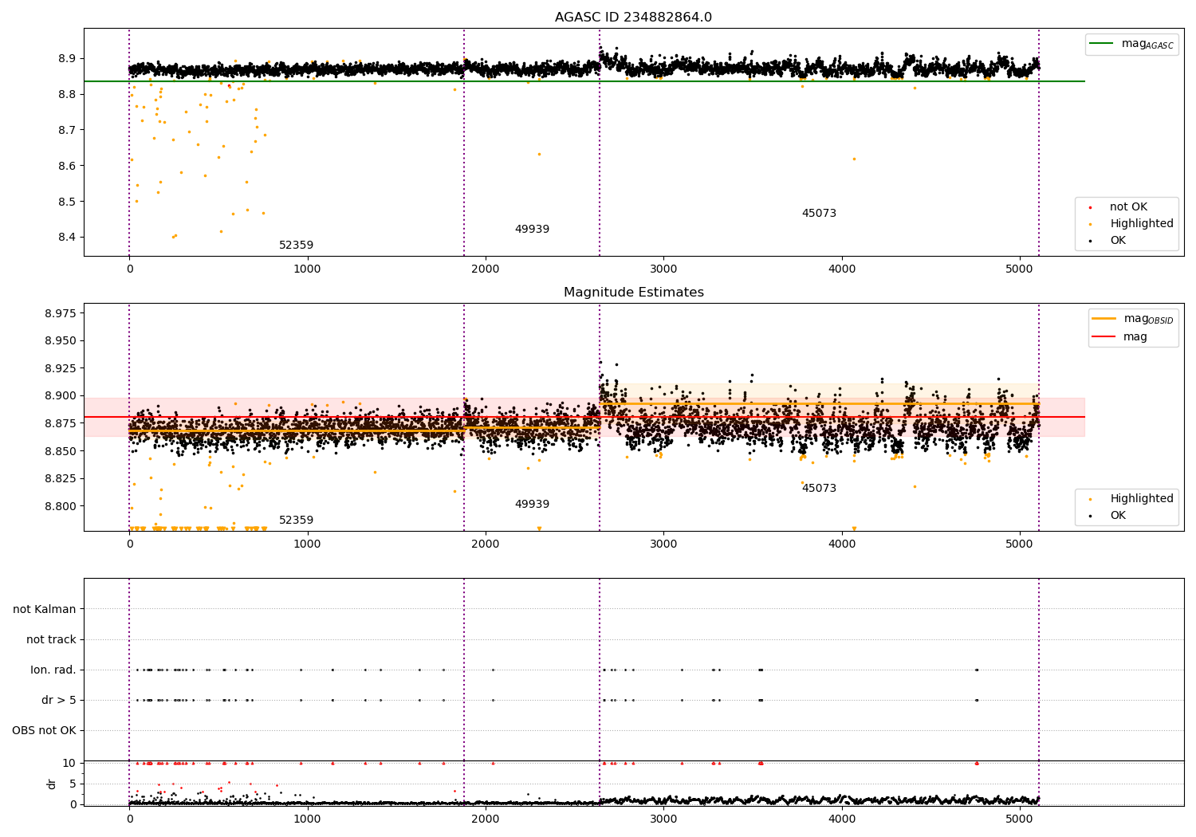
Task: Click the 'not track' y-axis label
Action: coord(51,640)
